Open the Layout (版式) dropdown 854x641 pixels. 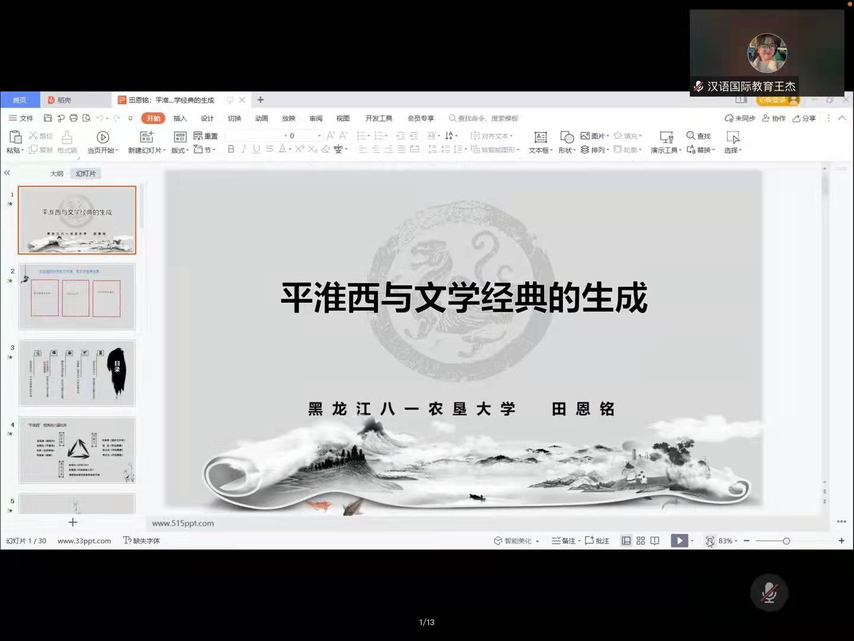180,151
